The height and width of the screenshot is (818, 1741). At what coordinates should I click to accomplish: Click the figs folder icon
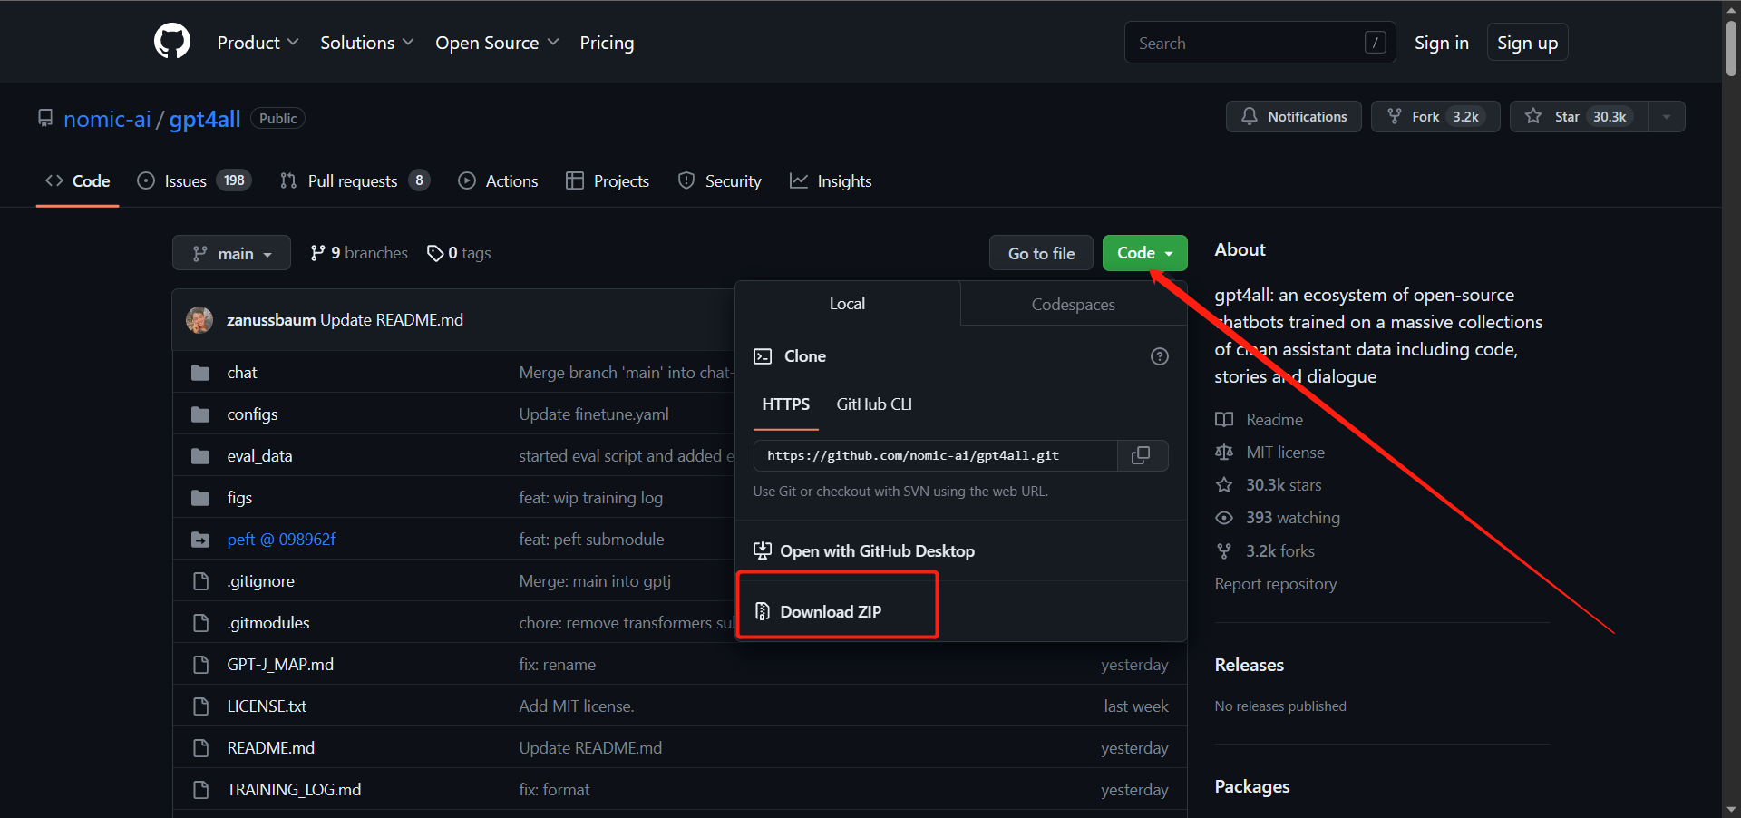200,498
